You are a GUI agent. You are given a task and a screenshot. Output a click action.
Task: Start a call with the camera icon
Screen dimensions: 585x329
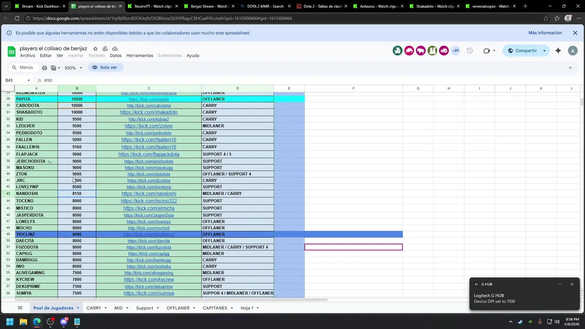pyautogui.click(x=487, y=51)
